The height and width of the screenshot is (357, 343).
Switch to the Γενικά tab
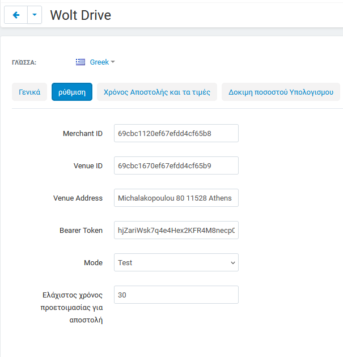(x=29, y=92)
